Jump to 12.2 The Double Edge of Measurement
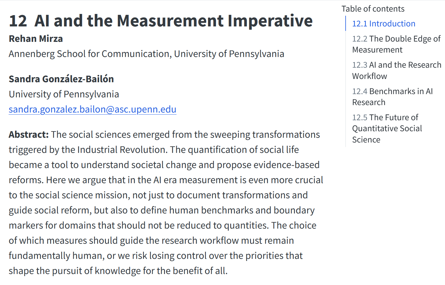 [396, 44]
